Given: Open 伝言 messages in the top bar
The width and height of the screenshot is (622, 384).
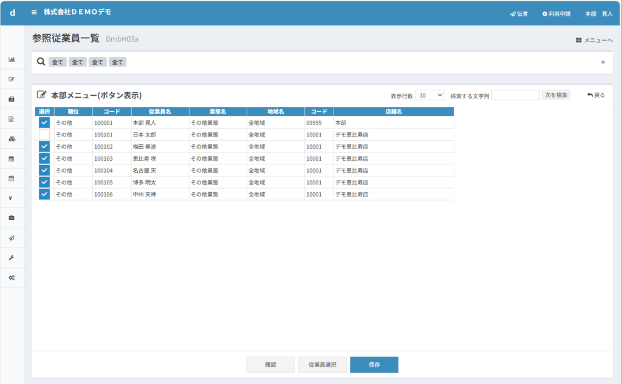Looking at the screenshot, I should coord(519,13).
